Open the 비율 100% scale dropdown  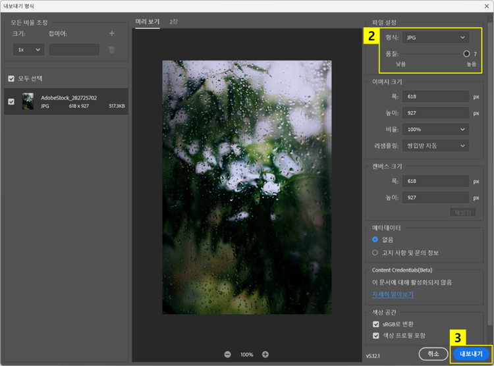[436, 129]
